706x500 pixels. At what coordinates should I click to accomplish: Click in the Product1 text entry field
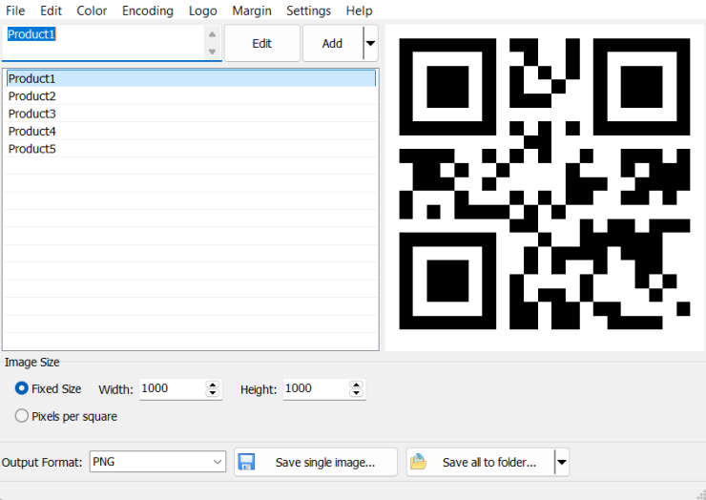104,42
